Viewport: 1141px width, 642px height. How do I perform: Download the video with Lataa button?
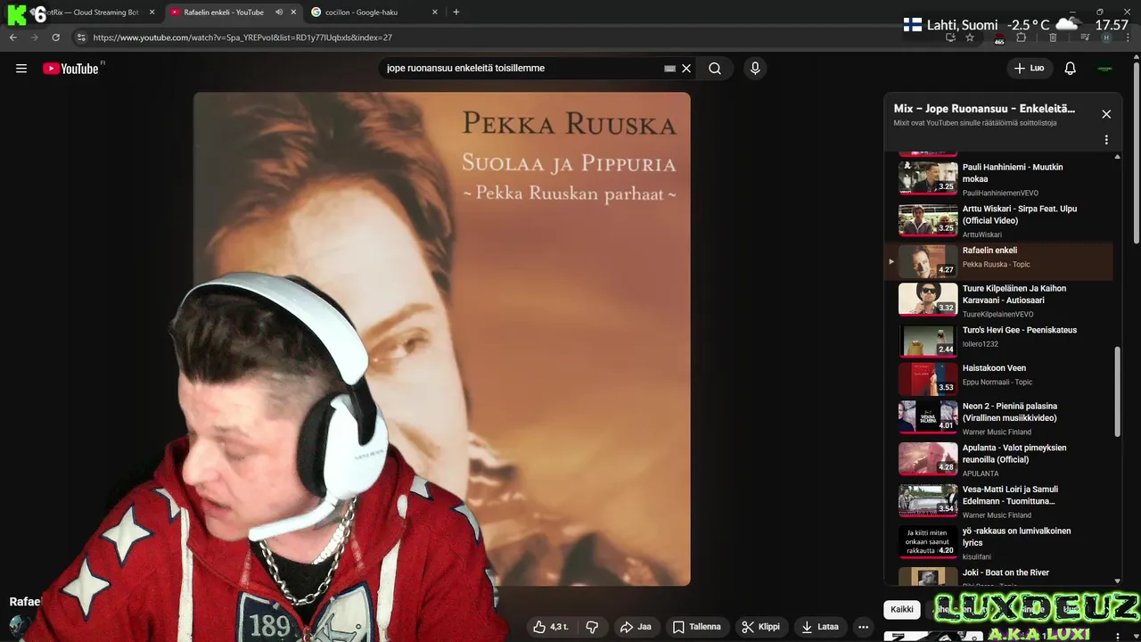pyautogui.click(x=820, y=627)
